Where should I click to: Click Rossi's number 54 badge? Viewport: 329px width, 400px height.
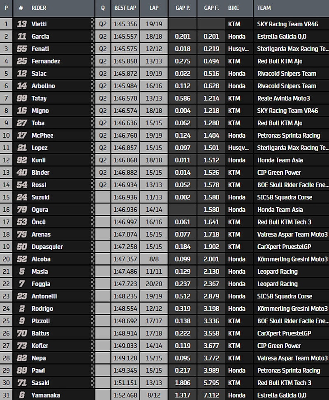tap(22, 185)
